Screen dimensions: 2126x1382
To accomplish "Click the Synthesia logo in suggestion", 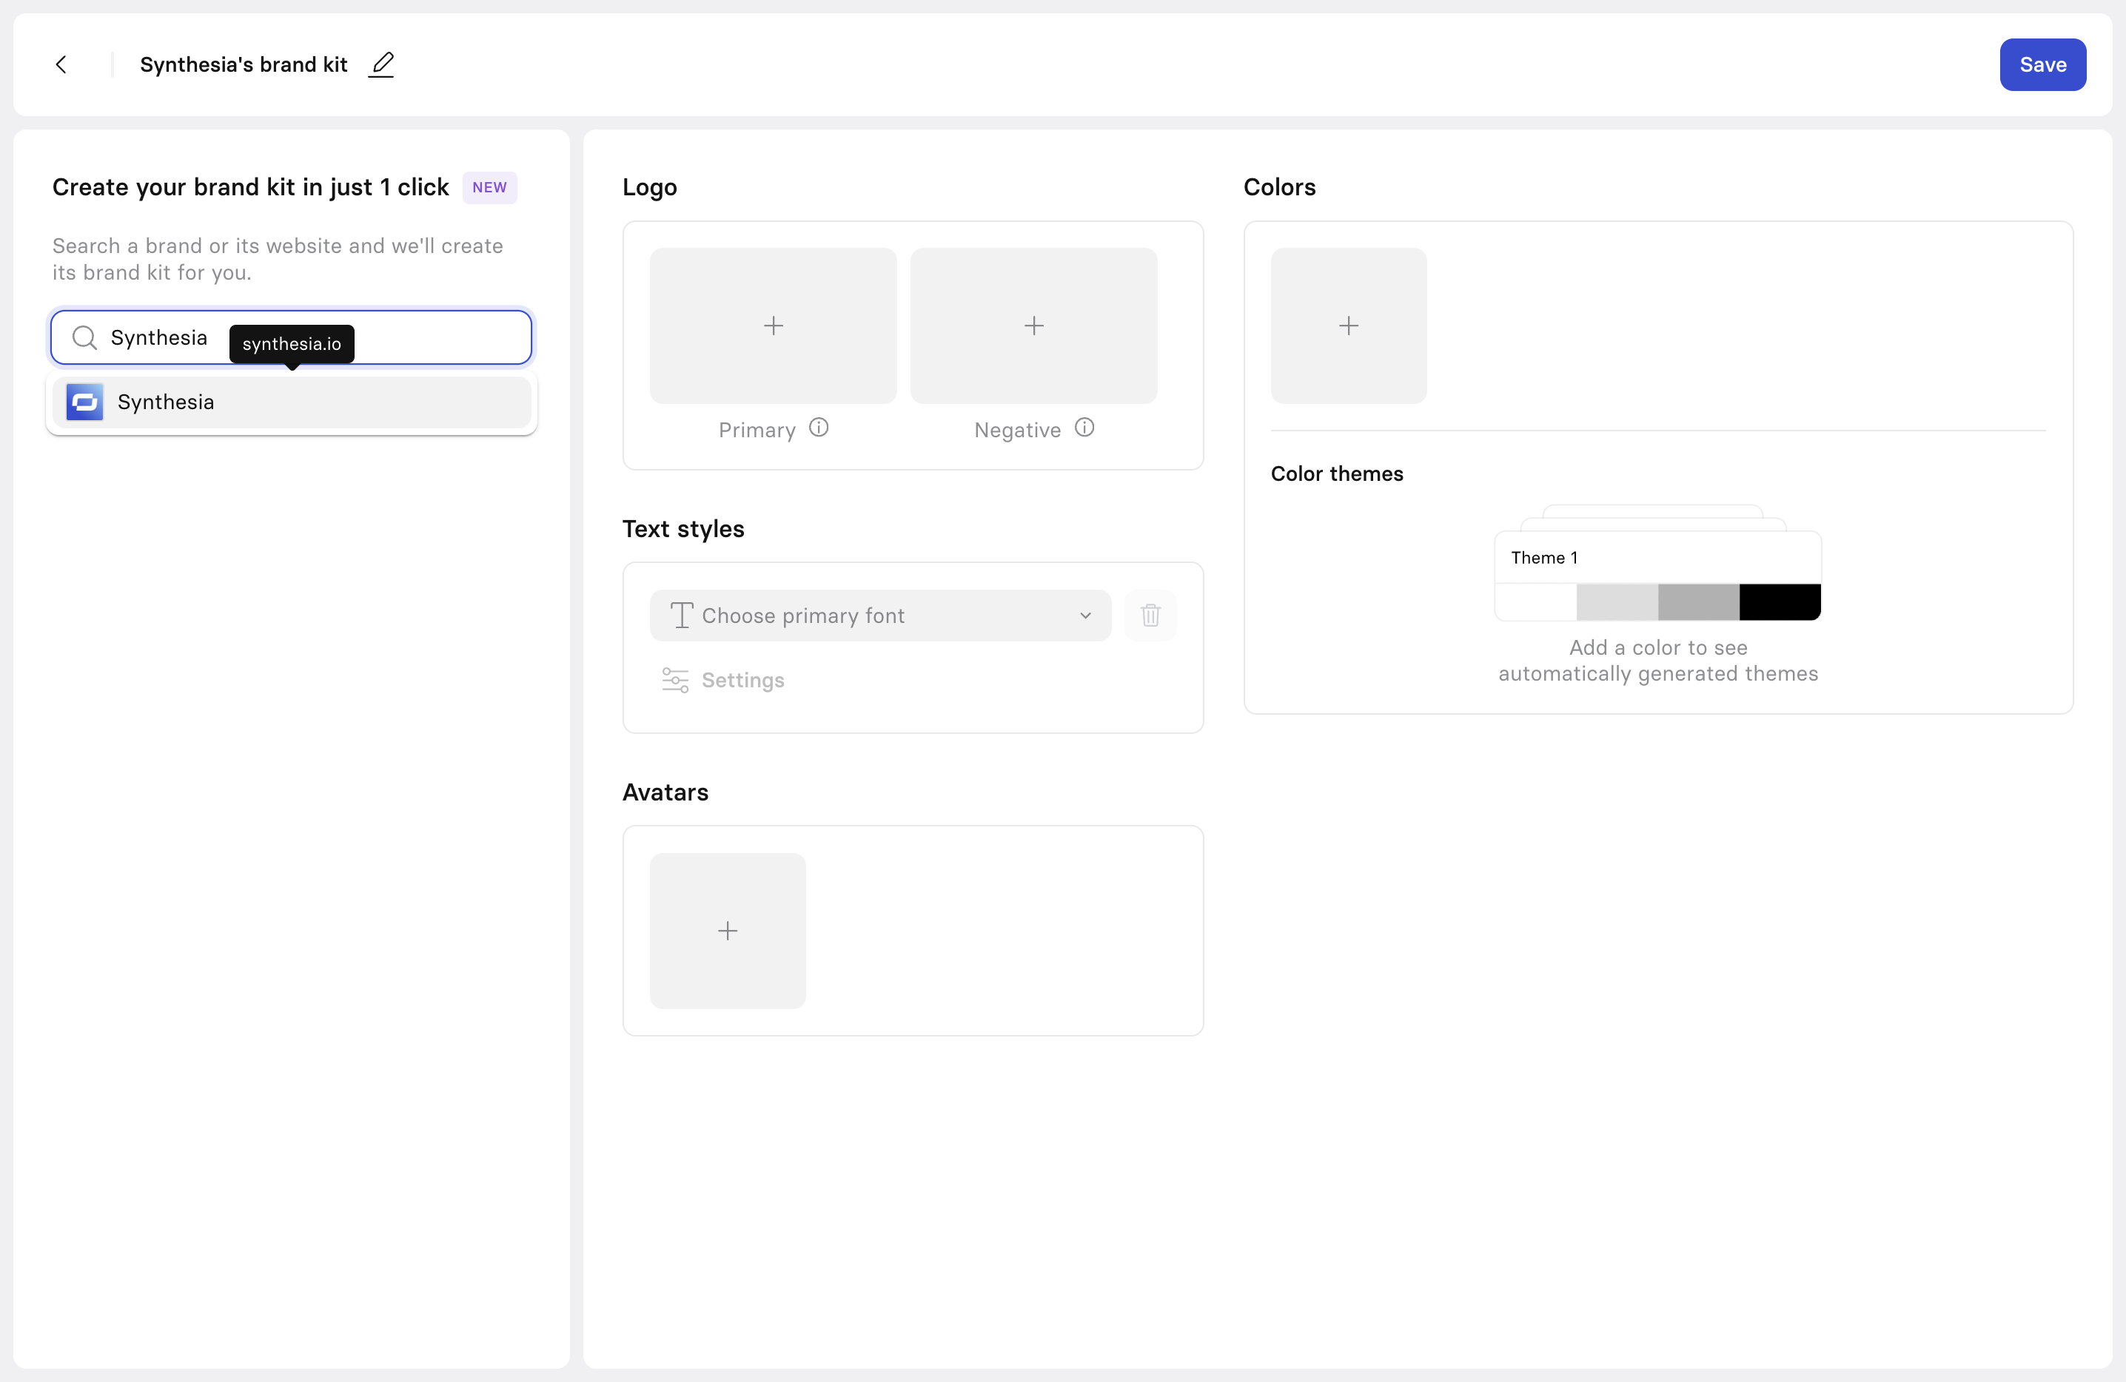I will (x=85, y=402).
